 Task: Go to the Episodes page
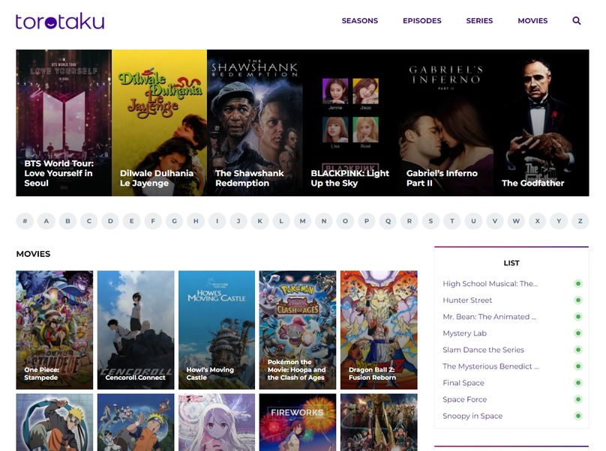[422, 21]
